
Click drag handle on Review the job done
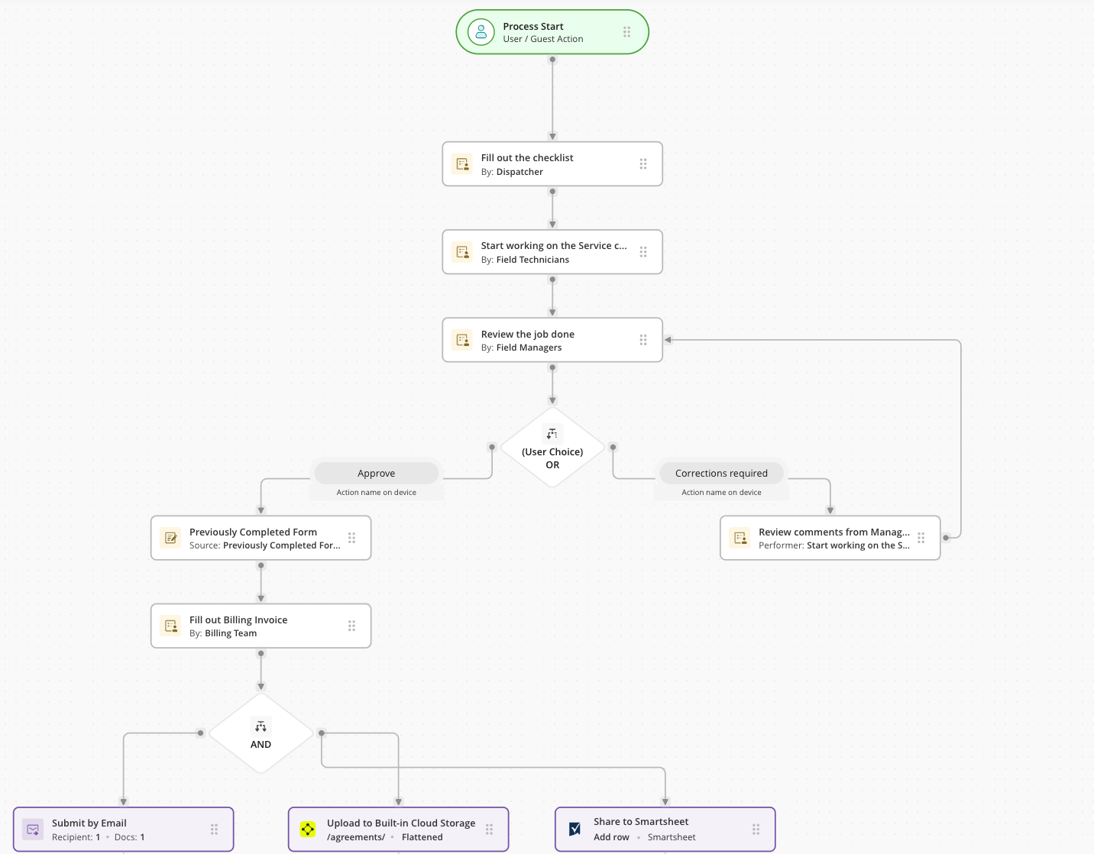[643, 340]
